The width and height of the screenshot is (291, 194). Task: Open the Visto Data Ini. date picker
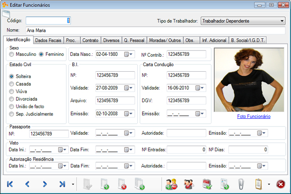point(62,150)
